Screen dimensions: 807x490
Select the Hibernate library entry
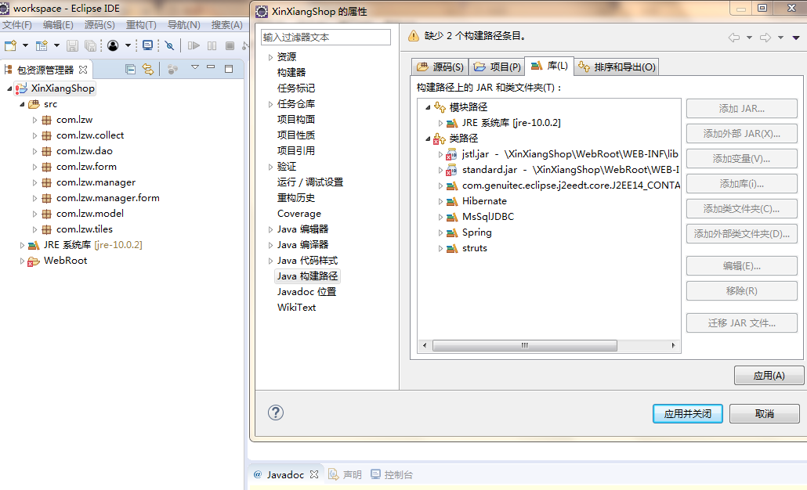[x=484, y=201]
